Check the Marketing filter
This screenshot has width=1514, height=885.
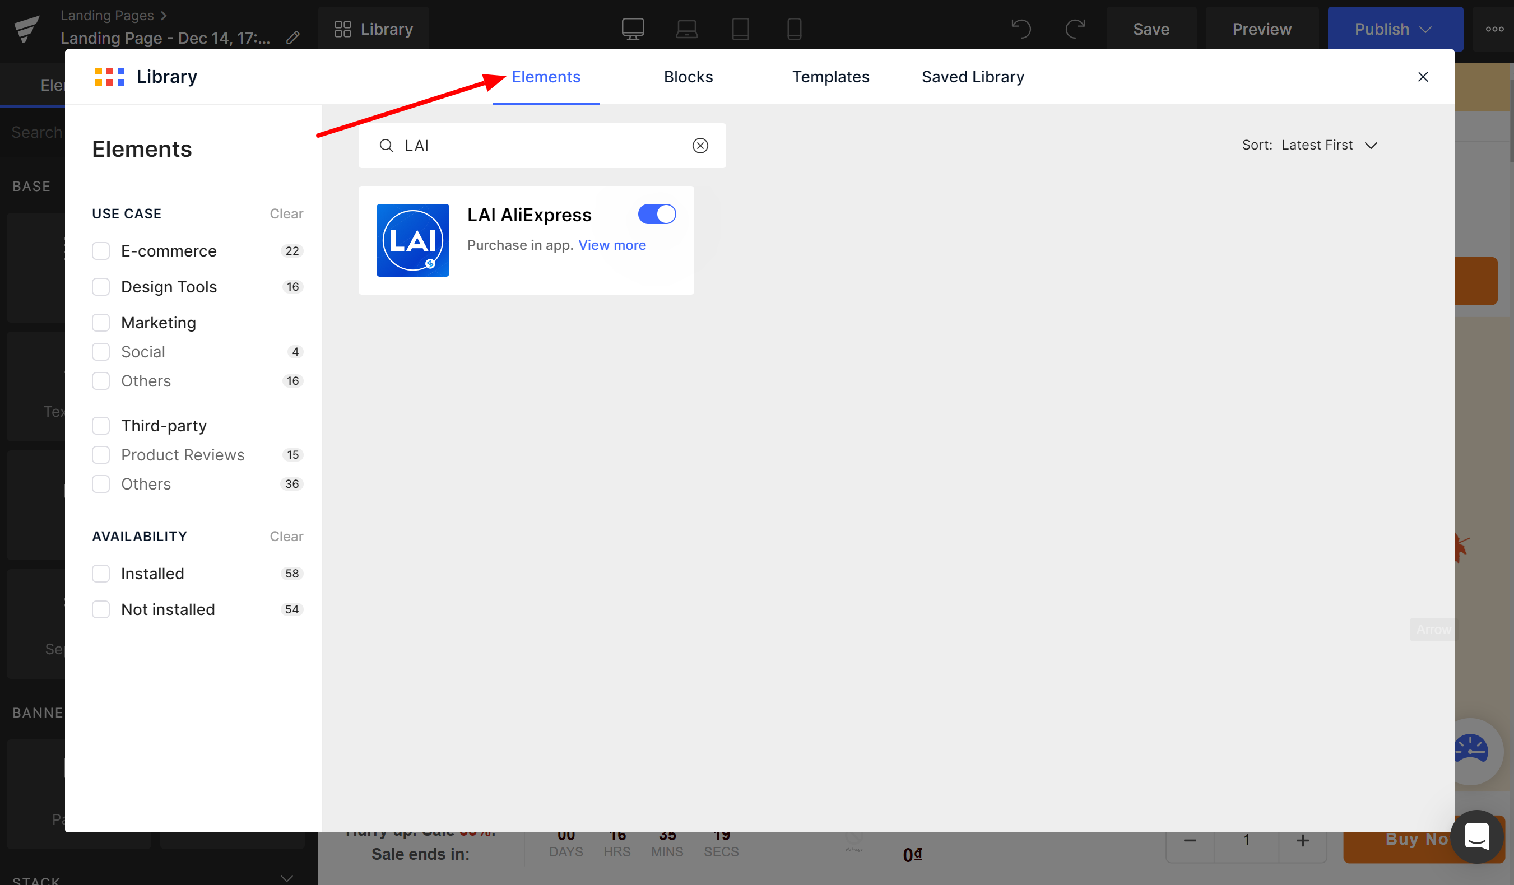tap(101, 323)
